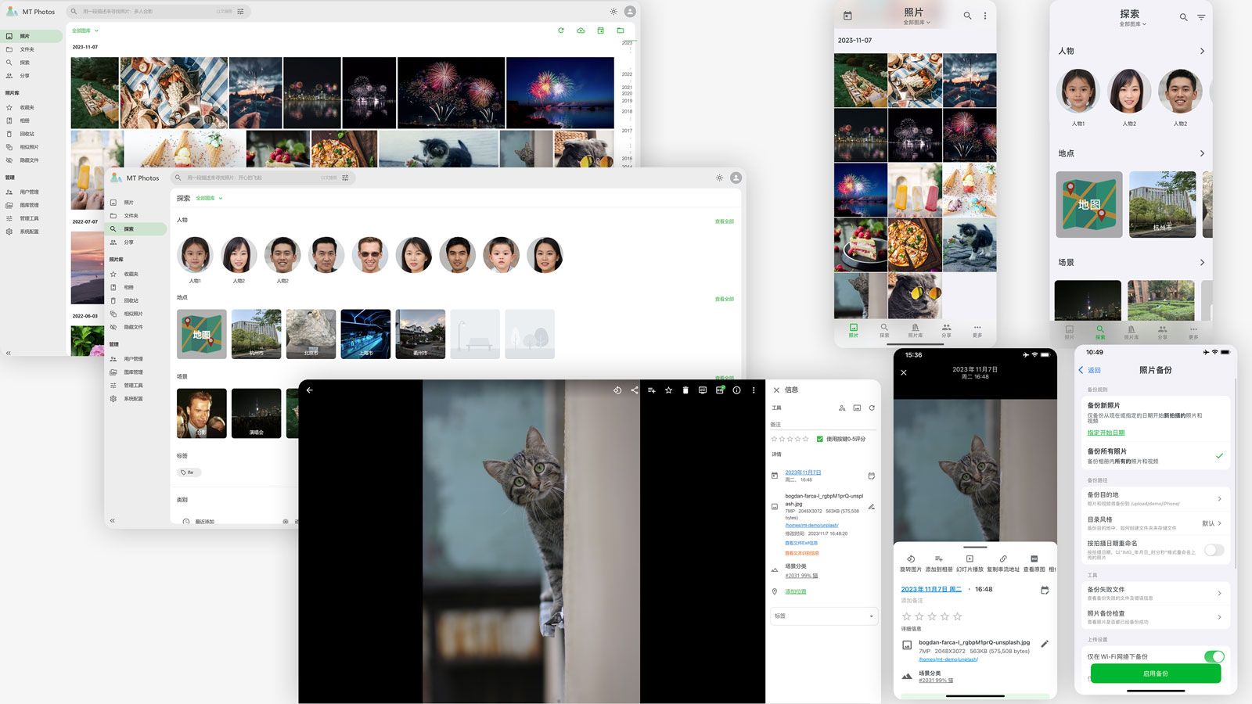The width and height of the screenshot is (1252, 704).
Task: Click 查看全部 link for 人物 in desktop Explore
Action: point(725,221)
